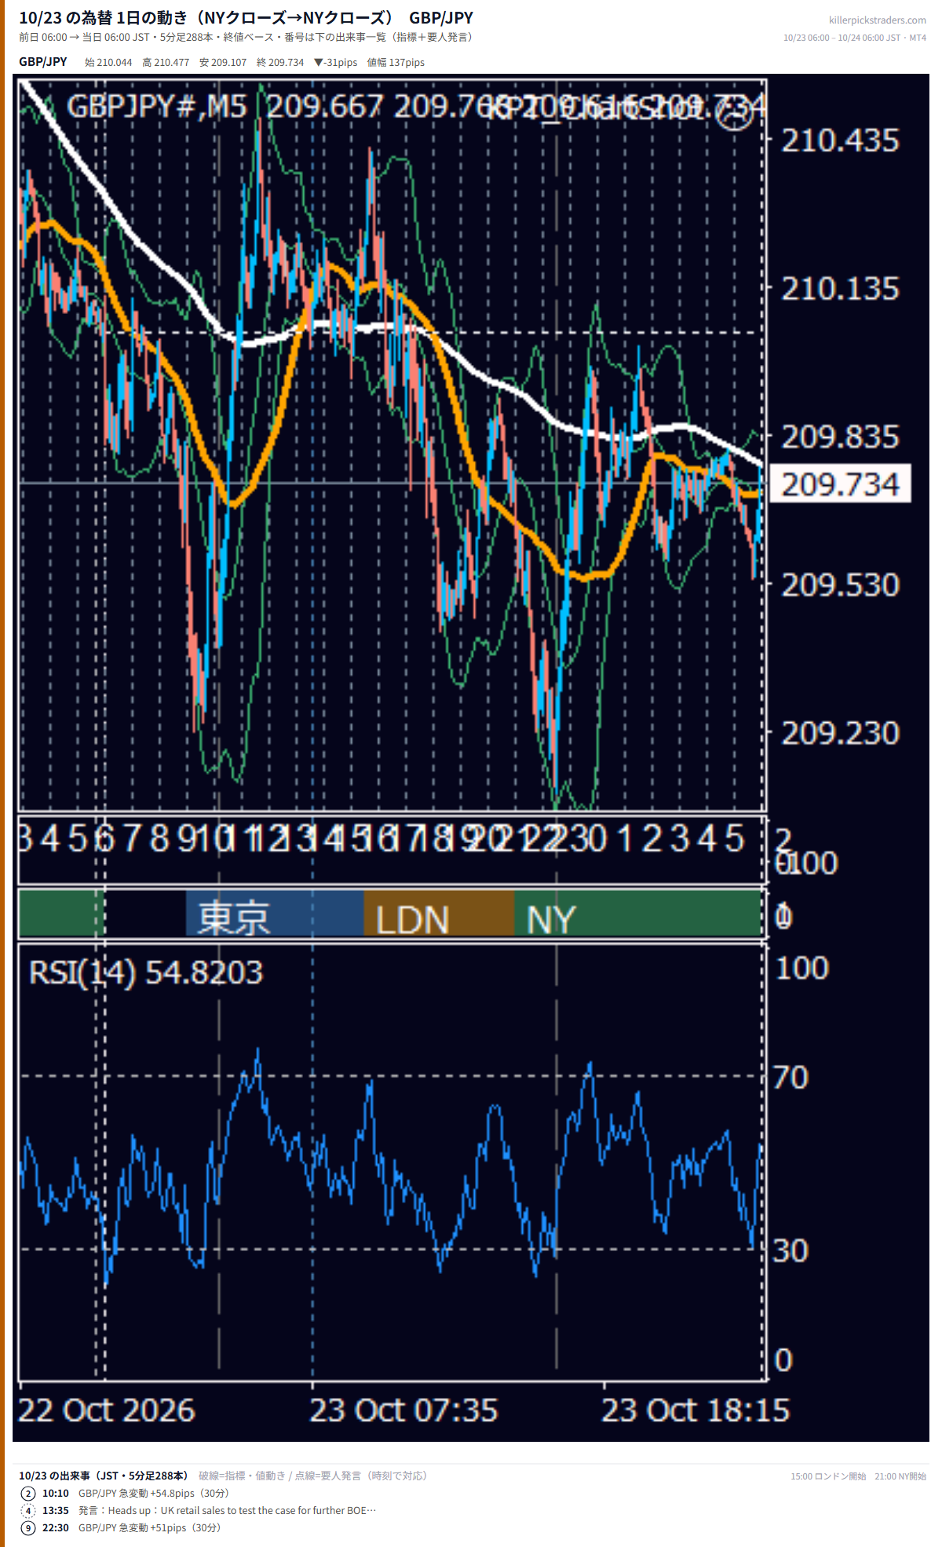Click the 10/23 の出来事 section heading
Viewport: 942px width, 1547px height.
pyautogui.click(x=103, y=1476)
